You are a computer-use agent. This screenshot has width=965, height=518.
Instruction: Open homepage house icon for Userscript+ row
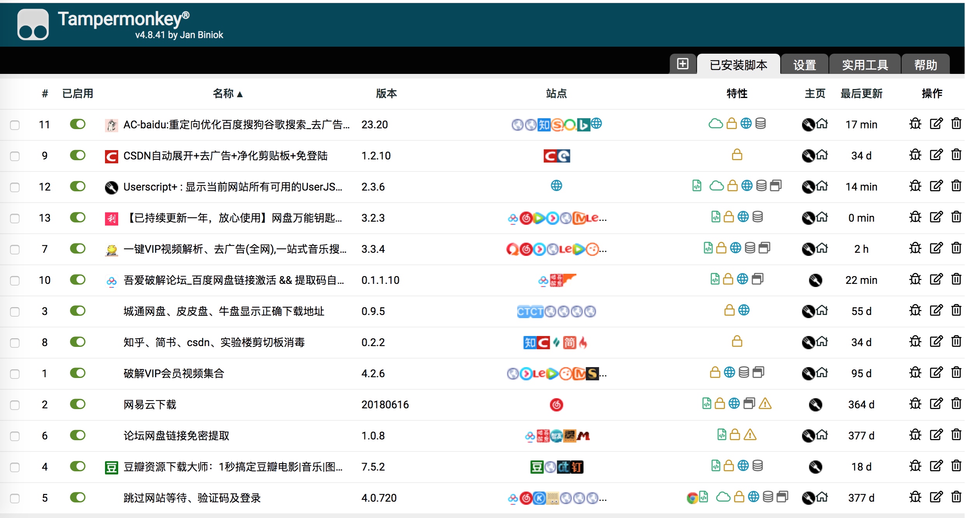click(822, 186)
